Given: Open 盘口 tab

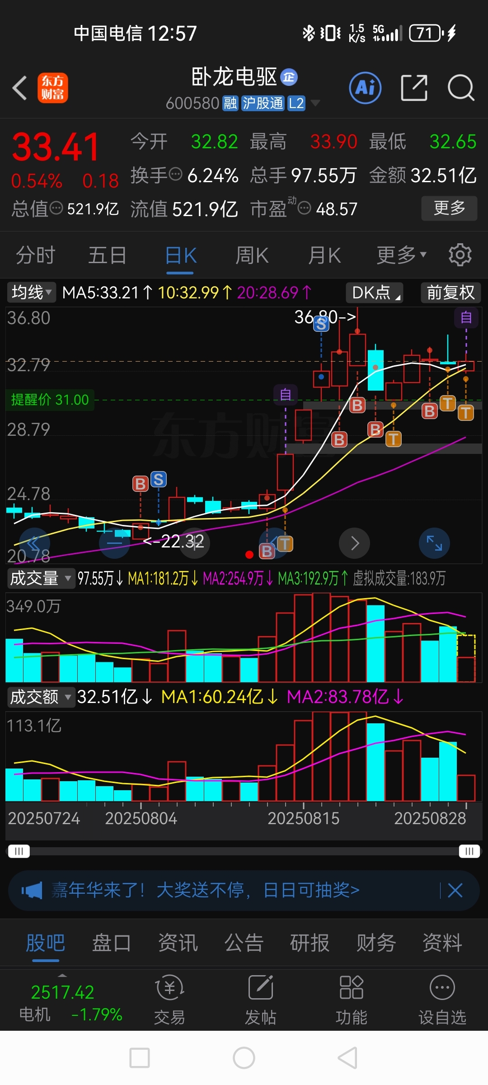Looking at the screenshot, I should pyautogui.click(x=112, y=943).
